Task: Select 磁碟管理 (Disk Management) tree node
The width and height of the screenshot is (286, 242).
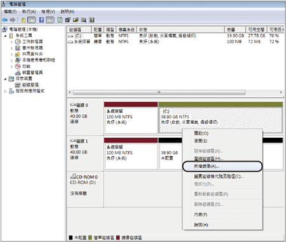Action: 31,84
